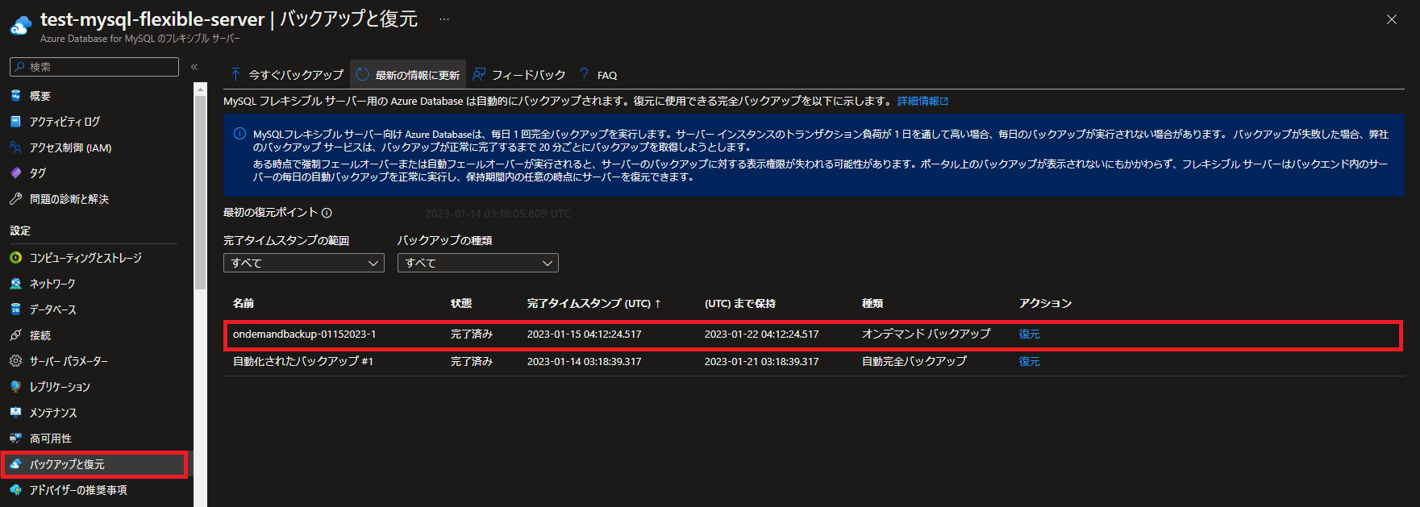This screenshot has height=507, width=1420.
Task: Open the 詳細情報 link
Action: pyautogui.click(x=922, y=102)
